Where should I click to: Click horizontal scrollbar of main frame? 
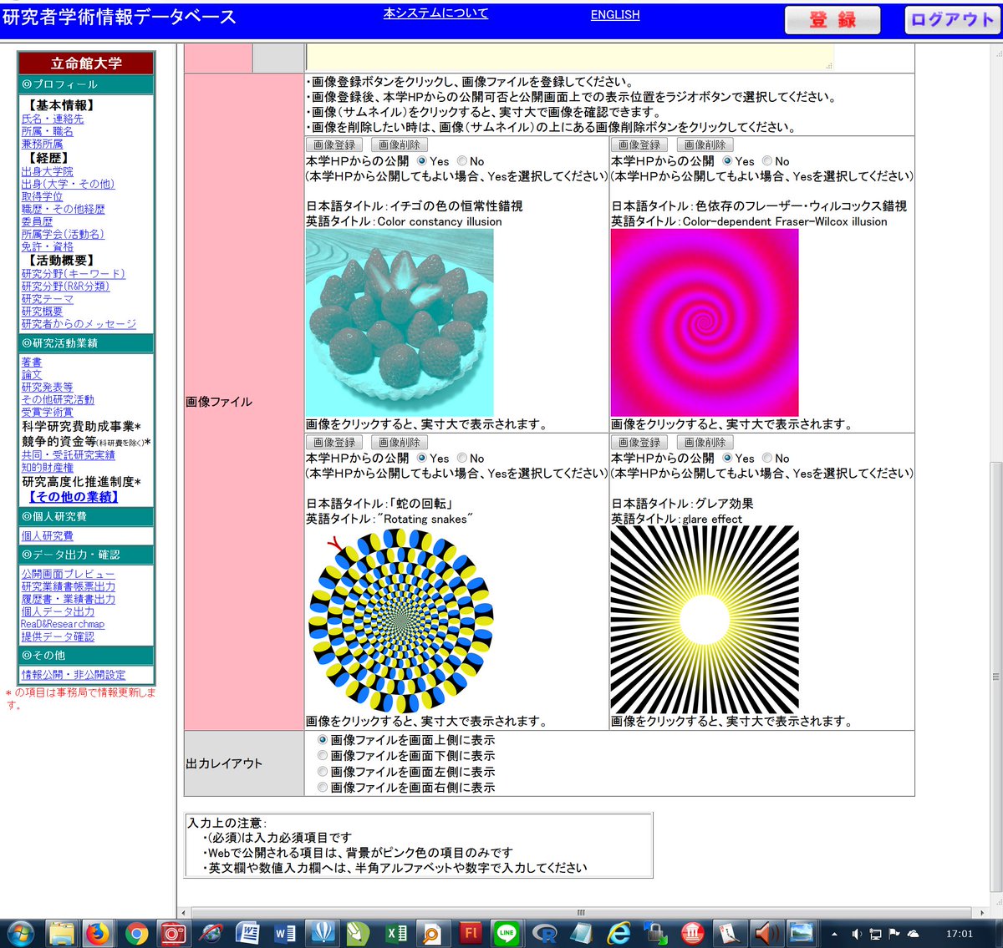click(581, 912)
